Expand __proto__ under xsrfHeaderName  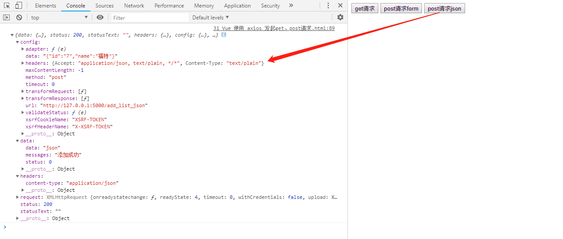tap(23, 134)
